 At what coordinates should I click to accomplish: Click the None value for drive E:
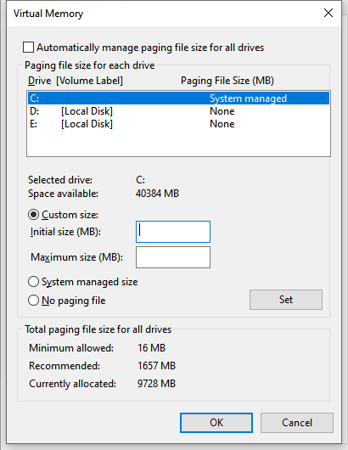[x=222, y=124]
